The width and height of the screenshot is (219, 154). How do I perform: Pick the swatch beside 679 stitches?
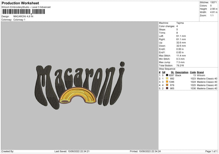click(x=167, y=85)
